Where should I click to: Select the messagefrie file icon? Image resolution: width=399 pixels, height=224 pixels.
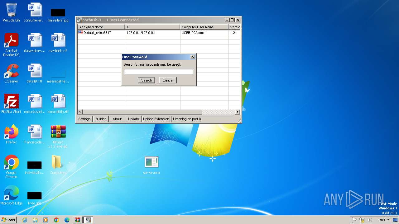tap(58, 76)
